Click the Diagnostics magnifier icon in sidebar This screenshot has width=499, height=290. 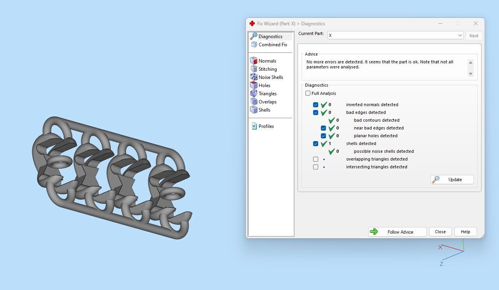click(254, 36)
